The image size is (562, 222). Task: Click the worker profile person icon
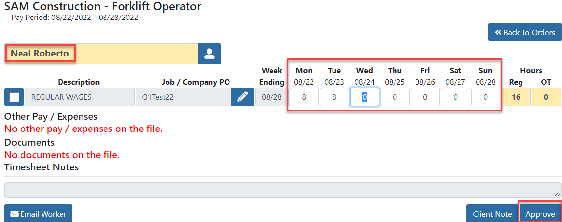(209, 54)
